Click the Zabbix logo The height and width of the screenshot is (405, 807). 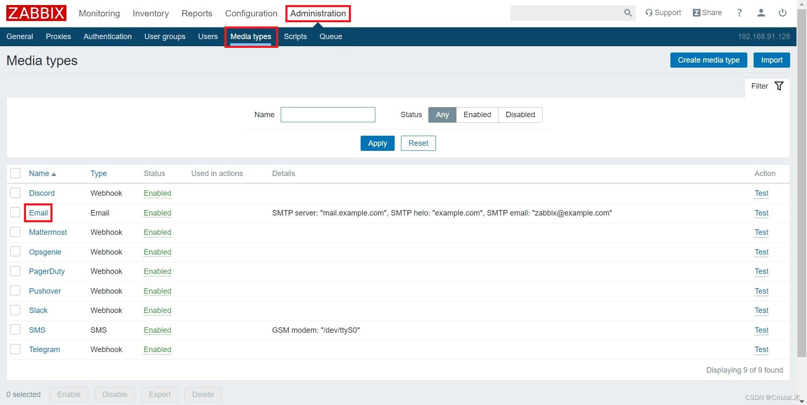point(36,13)
